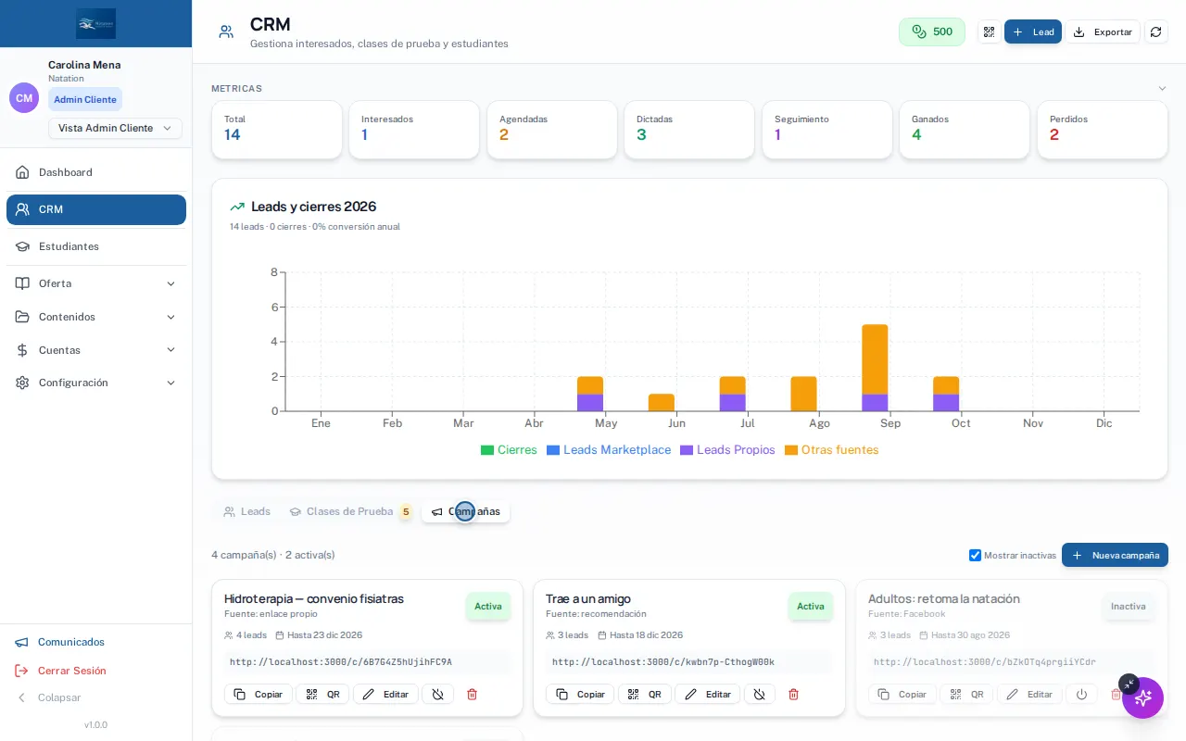This screenshot has height=741, width=1186.
Task: Edit the Adultos retoma la natación campaign
Action: coord(1029,694)
